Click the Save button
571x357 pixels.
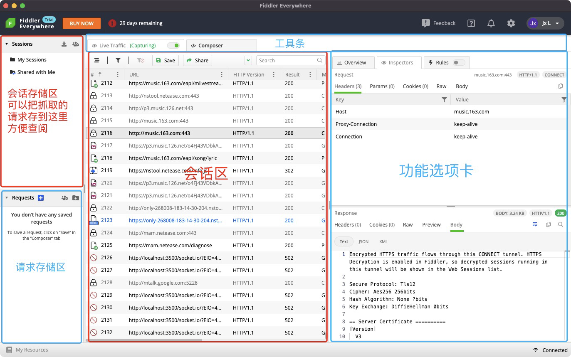coord(166,60)
